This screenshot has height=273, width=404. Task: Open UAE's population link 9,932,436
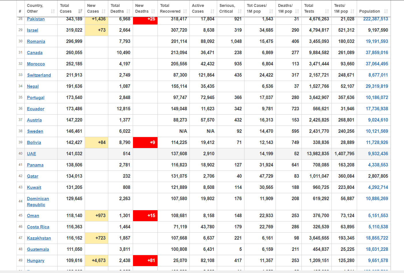pos(378,154)
